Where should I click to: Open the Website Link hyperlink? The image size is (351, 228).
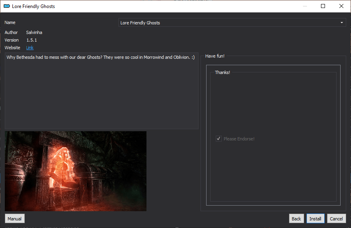(x=30, y=48)
